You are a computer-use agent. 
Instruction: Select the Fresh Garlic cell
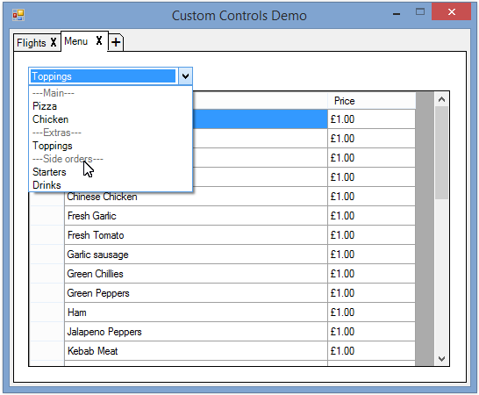pyautogui.click(x=196, y=216)
